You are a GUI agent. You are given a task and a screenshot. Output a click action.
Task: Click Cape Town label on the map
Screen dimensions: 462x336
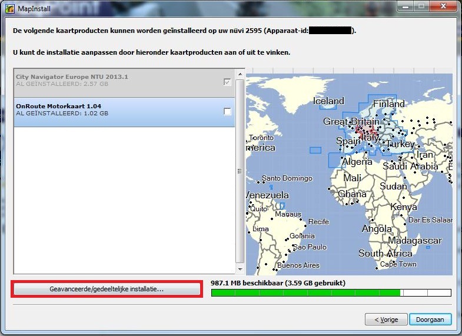(398, 264)
